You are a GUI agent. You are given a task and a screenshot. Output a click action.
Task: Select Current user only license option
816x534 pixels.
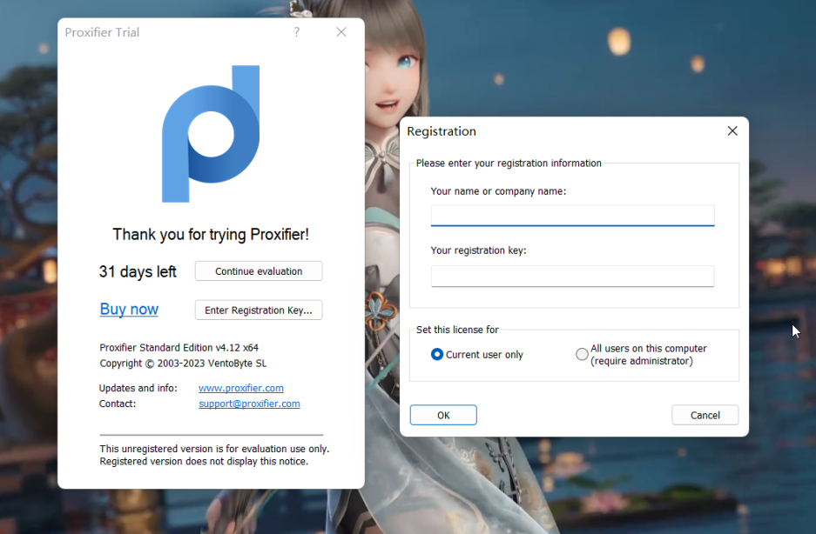[x=477, y=355]
